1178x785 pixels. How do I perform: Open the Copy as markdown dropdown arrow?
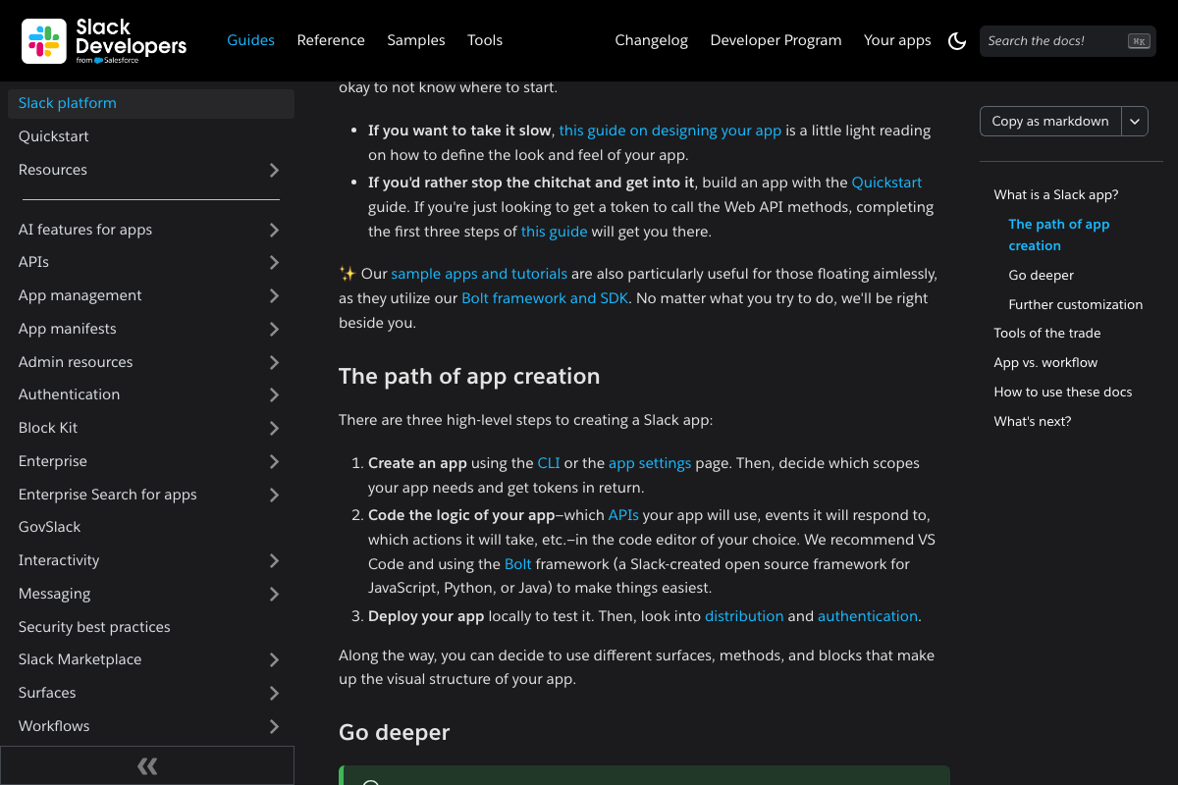[x=1135, y=121]
